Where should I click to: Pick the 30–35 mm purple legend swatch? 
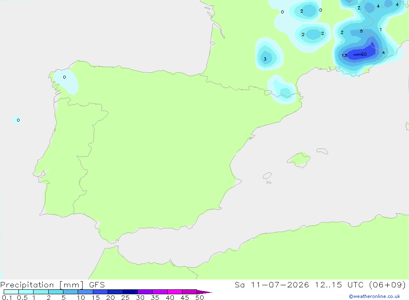coord(145,292)
